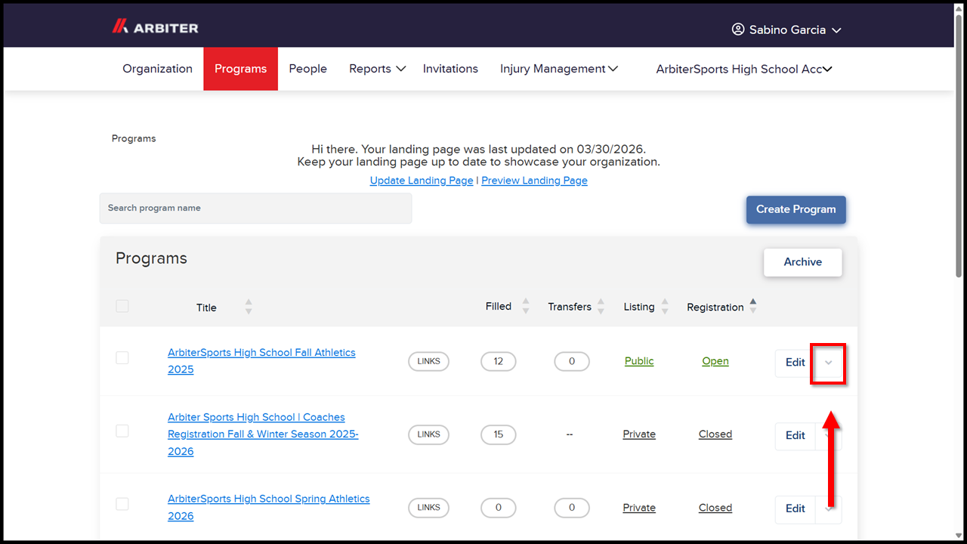Click the transfers count for Spring Athletics 2026

(572, 508)
